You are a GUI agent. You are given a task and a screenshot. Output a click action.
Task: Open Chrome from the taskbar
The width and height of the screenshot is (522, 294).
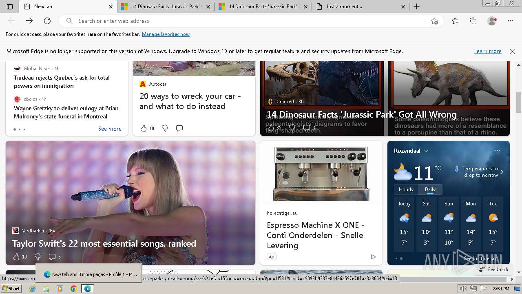[73, 289]
